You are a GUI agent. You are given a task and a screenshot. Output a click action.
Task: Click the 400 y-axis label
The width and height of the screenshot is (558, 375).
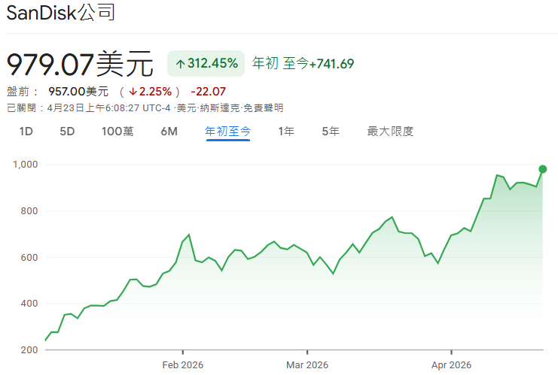click(29, 304)
